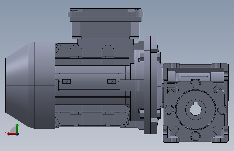234x151 pixels.
Task: Click the red X axis arrow of the triad
Action: point(12,134)
